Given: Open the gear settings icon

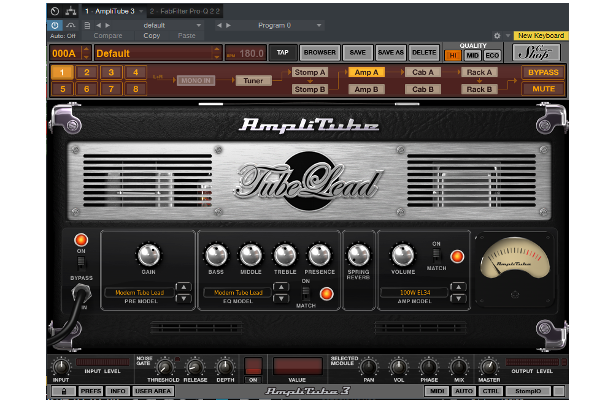Looking at the screenshot, I should tap(497, 36).
